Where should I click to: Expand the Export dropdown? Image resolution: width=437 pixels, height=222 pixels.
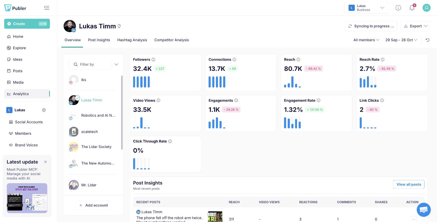click(x=416, y=26)
